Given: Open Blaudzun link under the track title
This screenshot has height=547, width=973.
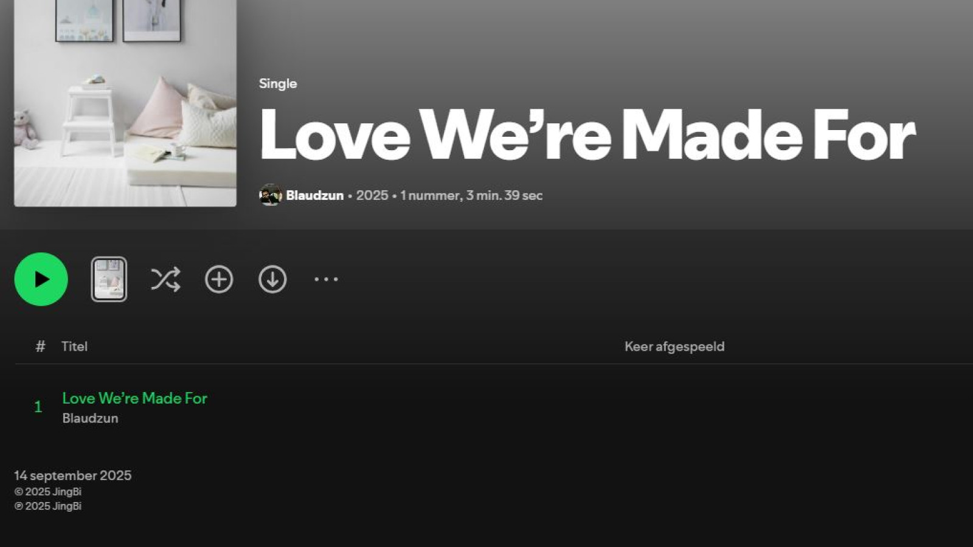Looking at the screenshot, I should (x=90, y=418).
